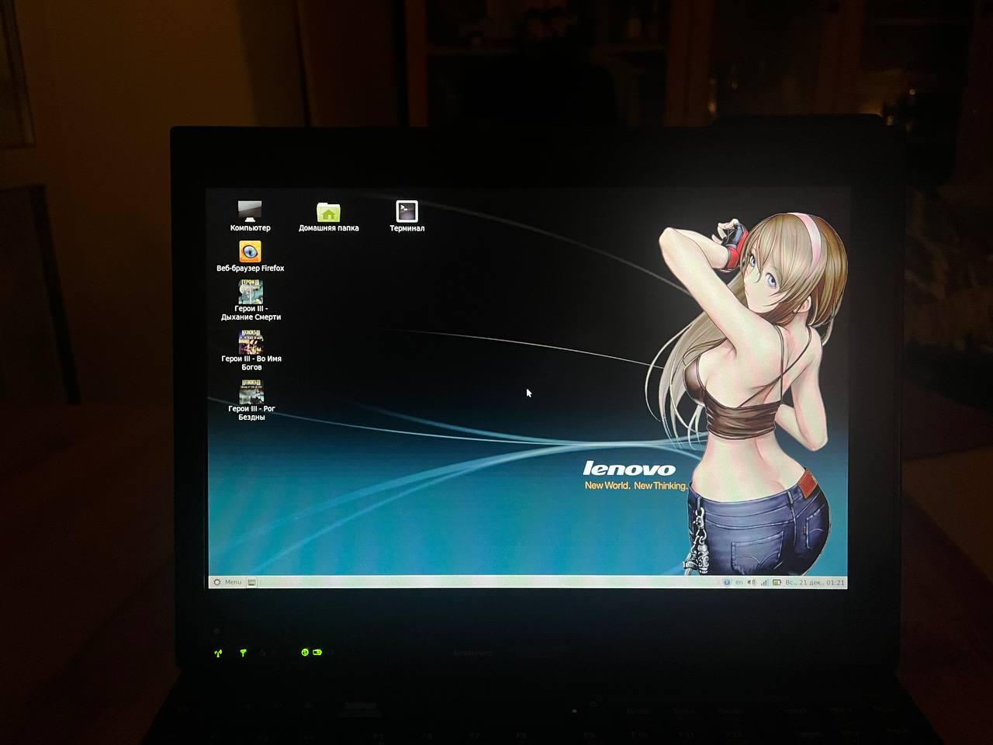Click the Терминал icon label text
The width and height of the screenshot is (993, 745).
pyautogui.click(x=407, y=228)
